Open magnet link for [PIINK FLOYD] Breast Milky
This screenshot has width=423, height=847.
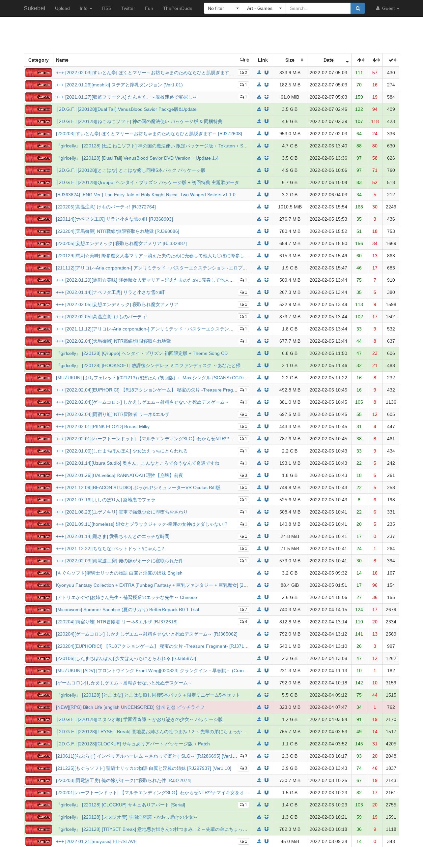[267, 426]
